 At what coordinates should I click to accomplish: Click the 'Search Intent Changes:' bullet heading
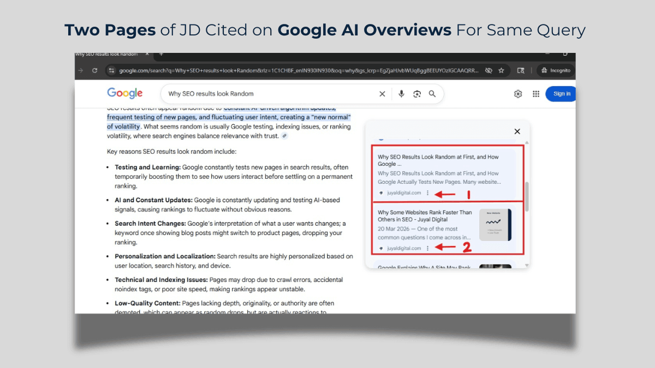[x=150, y=224]
